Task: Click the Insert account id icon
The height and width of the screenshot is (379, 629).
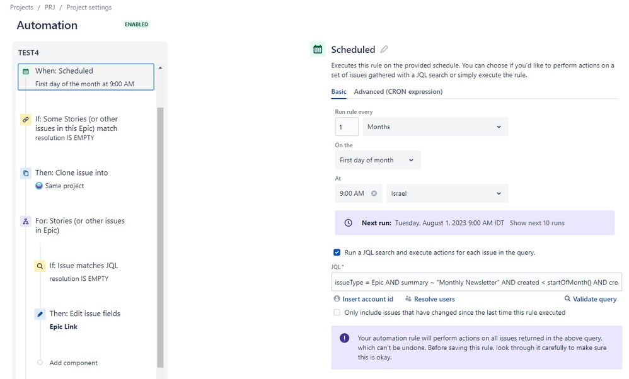Action: [x=337, y=298]
